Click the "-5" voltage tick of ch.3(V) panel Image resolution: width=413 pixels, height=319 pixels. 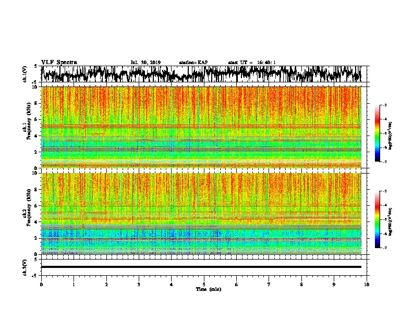[35, 276]
